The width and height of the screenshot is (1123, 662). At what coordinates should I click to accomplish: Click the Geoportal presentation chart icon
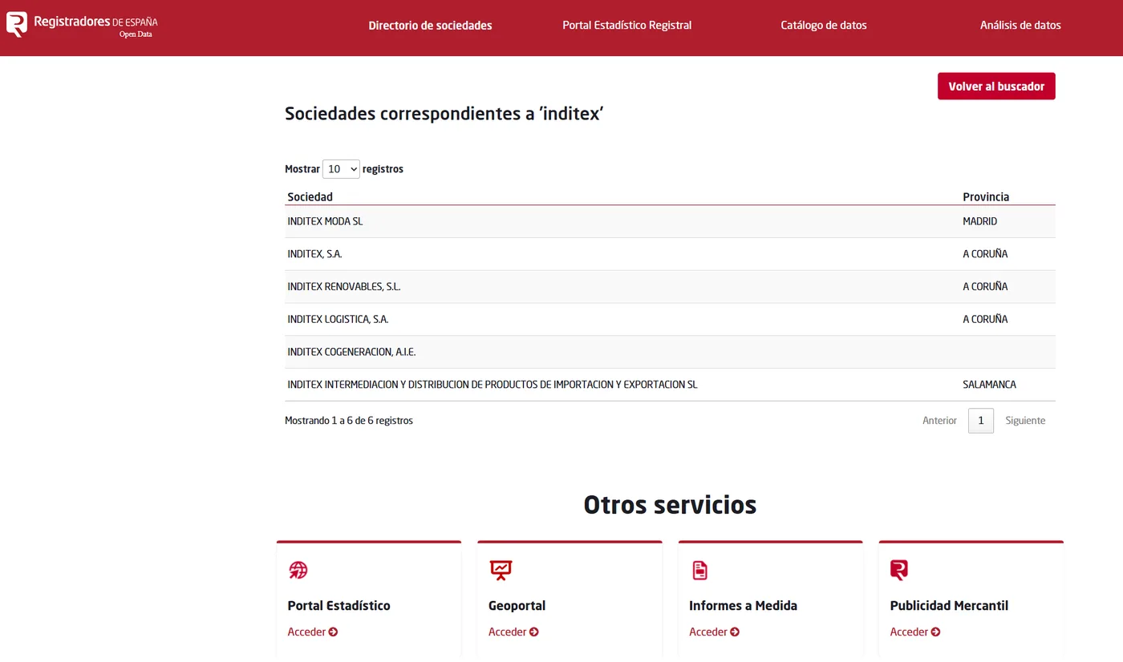point(501,570)
